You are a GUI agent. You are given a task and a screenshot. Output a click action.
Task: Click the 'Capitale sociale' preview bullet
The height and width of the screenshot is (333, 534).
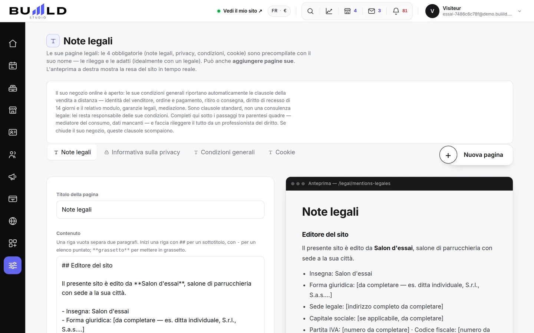(x=376, y=319)
